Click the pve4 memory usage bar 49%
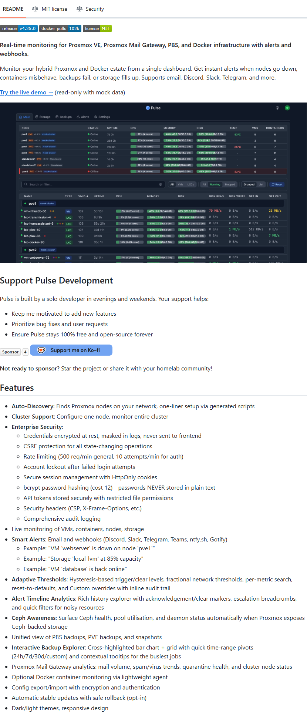This screenshot has height=715, width=307. [x=178, y=147]
